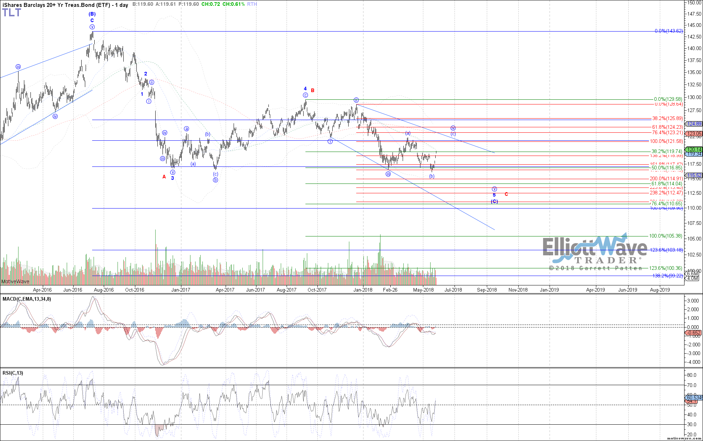703x441 pixels.
Task: Click the red 123.05 price axis tag
Action: 694,133
